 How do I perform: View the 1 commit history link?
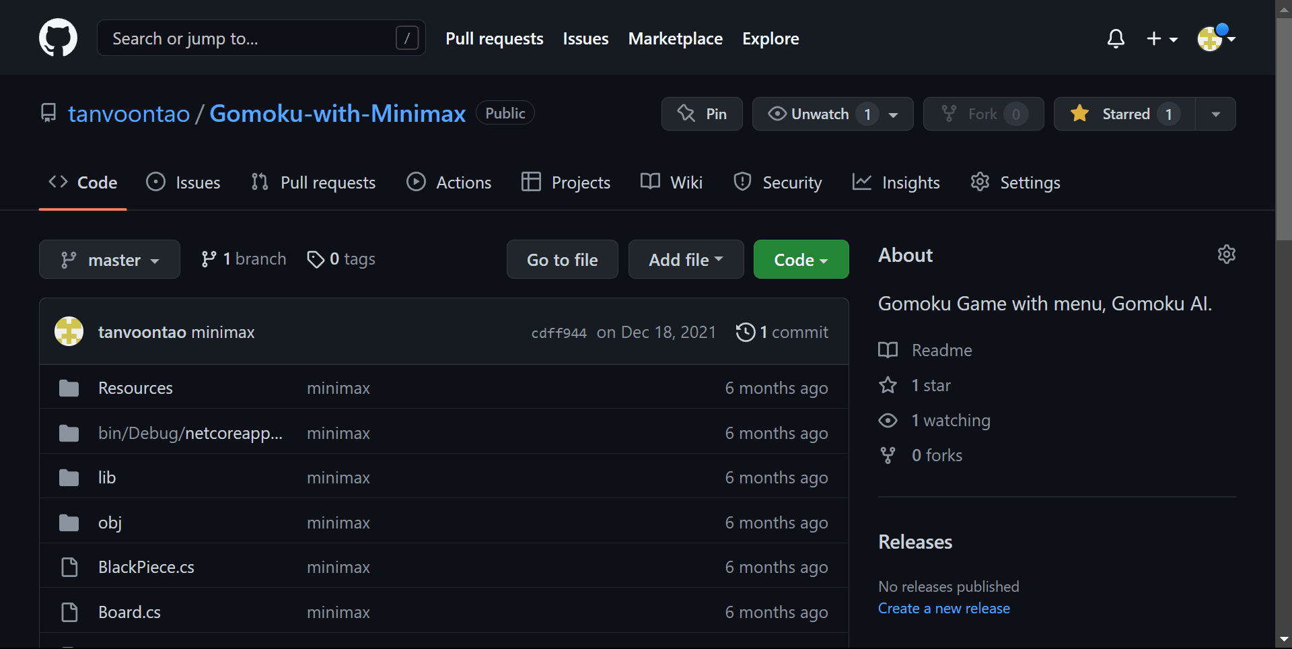(x=782, y=332)
